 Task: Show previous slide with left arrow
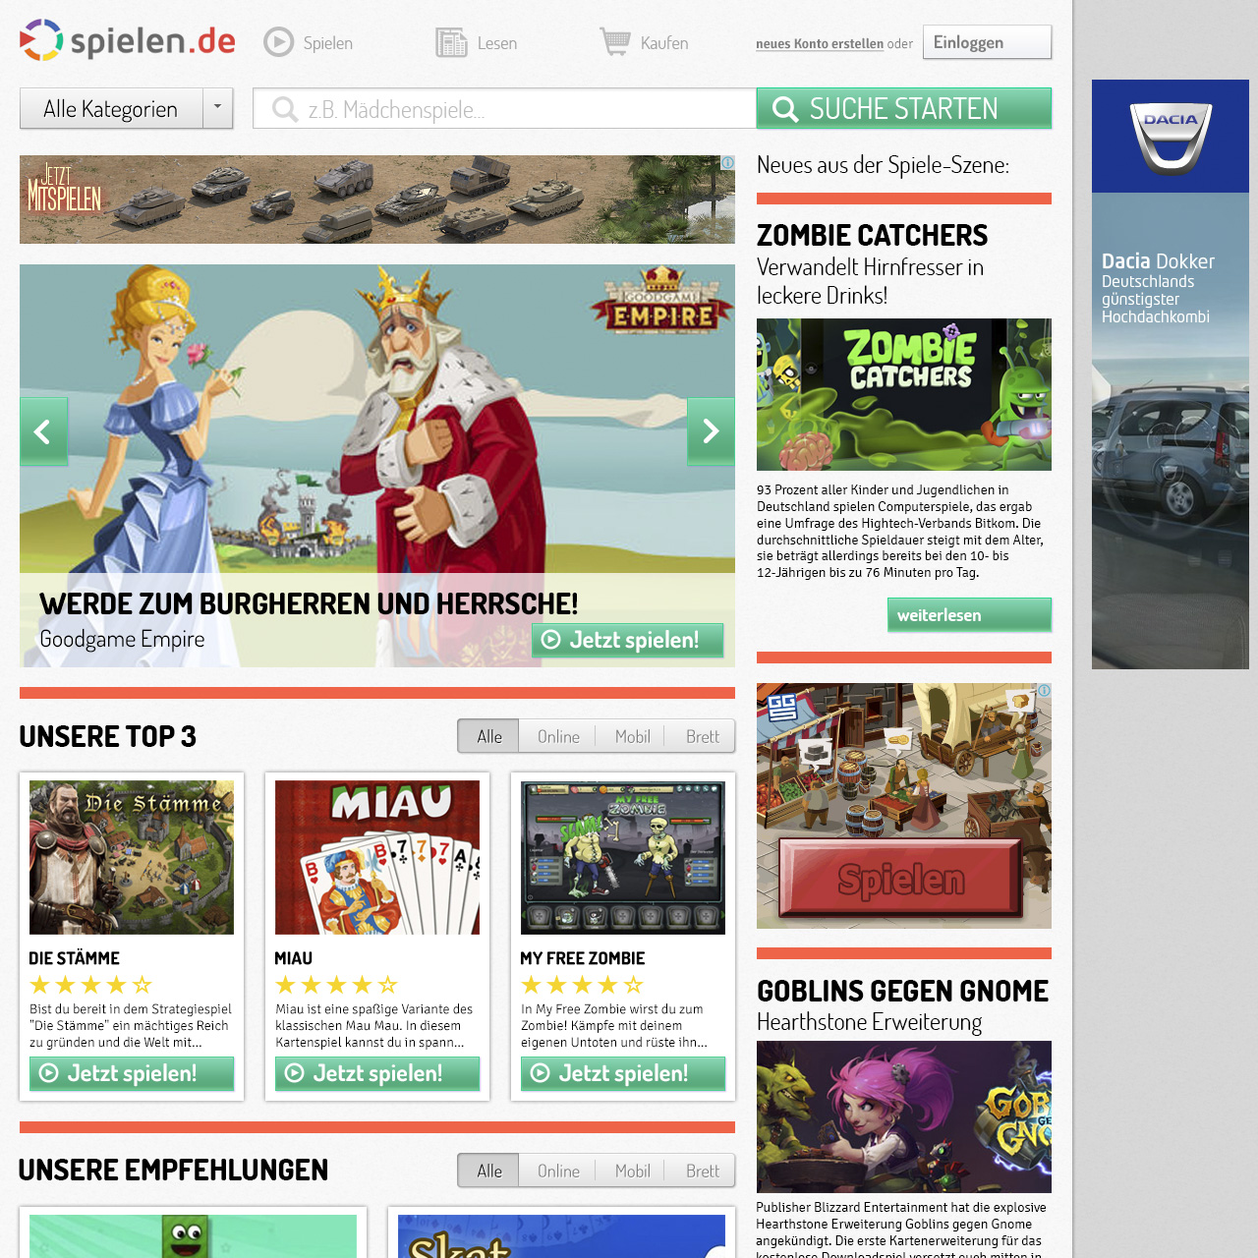coord(43,431)
